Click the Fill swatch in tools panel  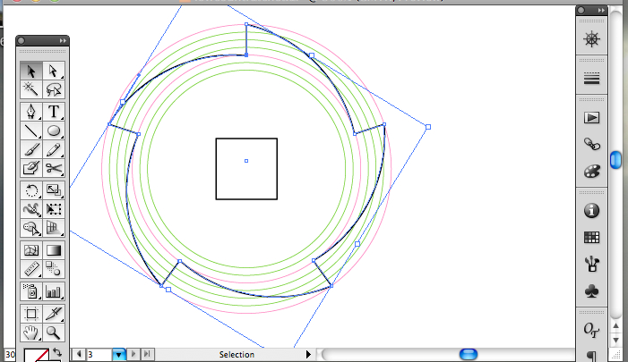point(37,355)
